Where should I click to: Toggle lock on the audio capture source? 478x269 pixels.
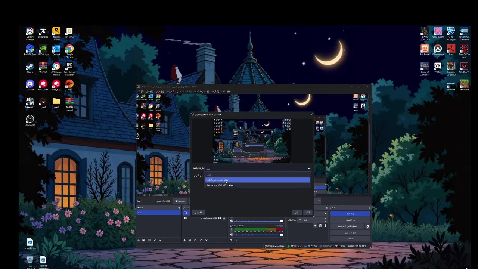click(x=224, y=218)
